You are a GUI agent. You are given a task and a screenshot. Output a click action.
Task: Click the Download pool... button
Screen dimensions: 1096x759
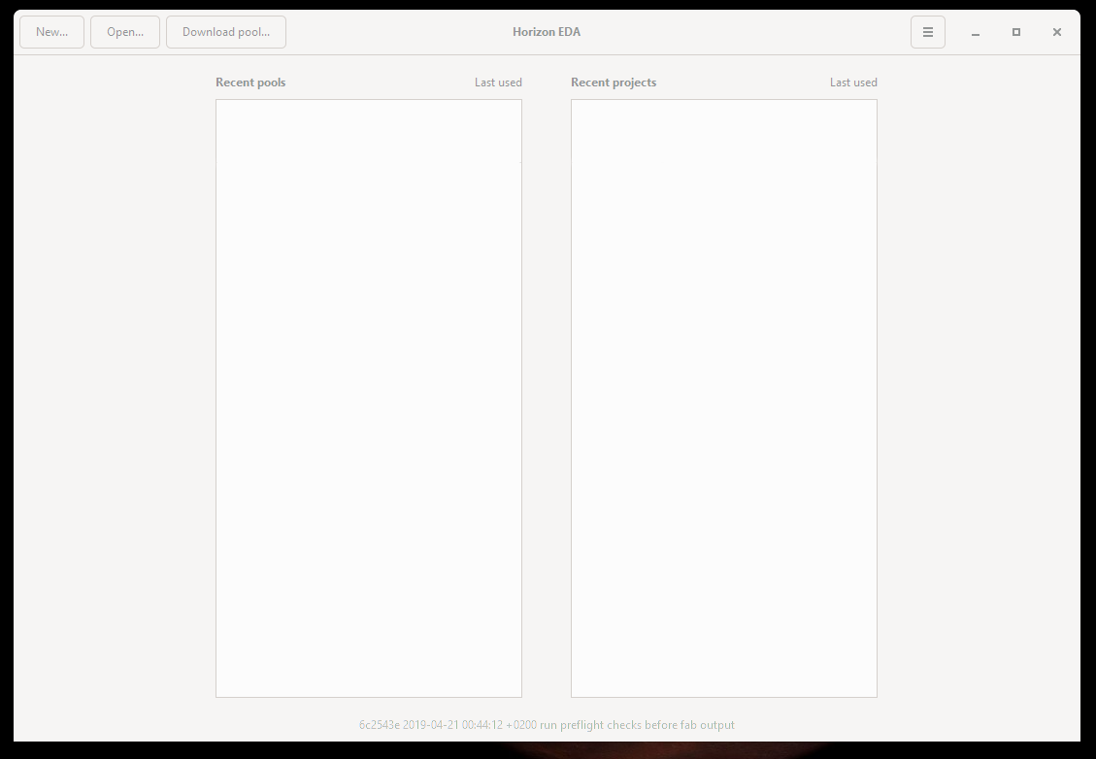(226, 32)
